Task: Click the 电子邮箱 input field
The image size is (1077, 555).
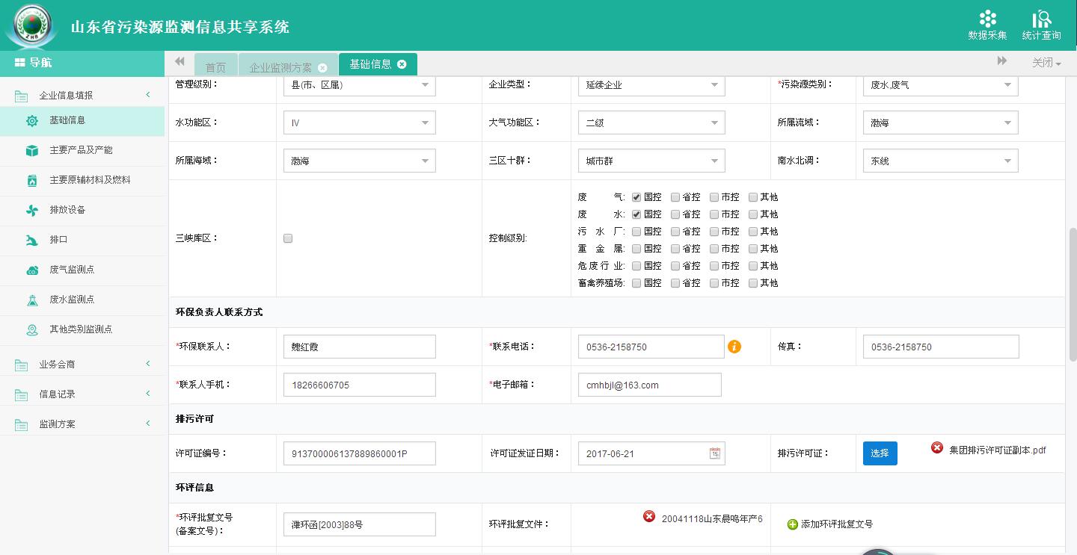Action: [649, 385]
